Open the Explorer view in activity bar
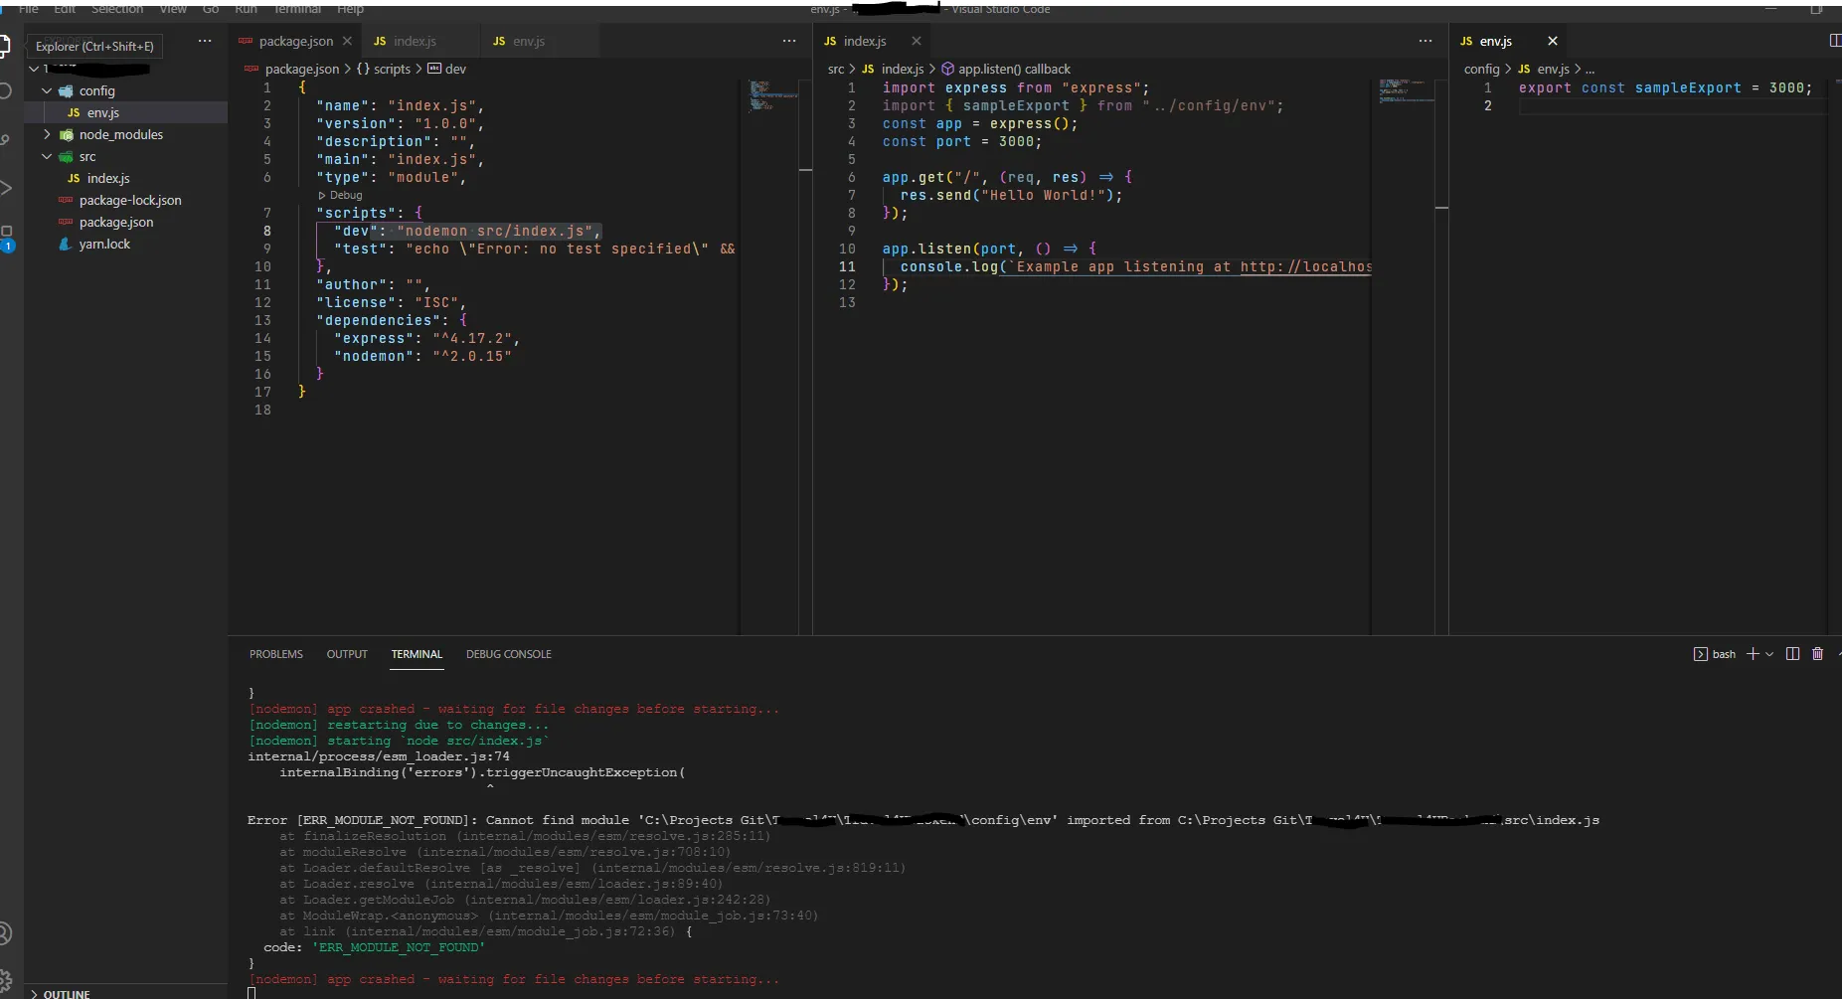1842x999 pixels. (x=5, y=45)
